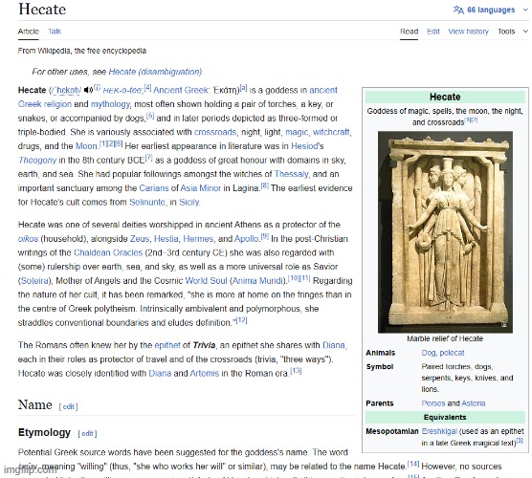Click the edit link beside the Name heading
This screenshot has height=478, width=532.
[68, 406]
